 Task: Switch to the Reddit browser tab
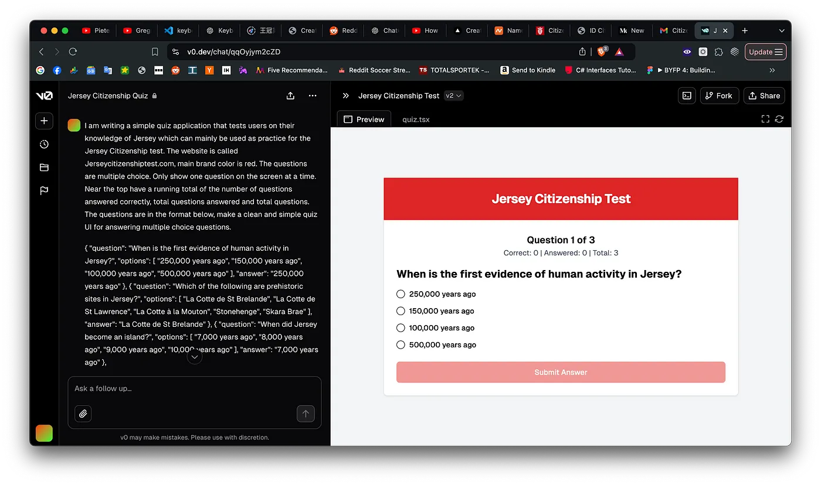(344, 30)
